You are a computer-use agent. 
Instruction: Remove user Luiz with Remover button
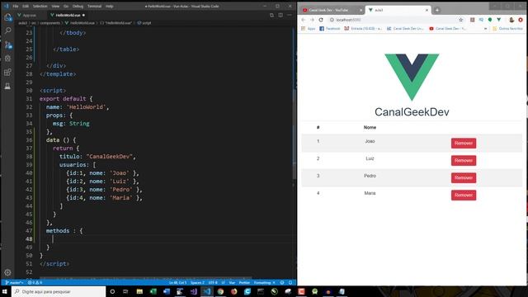click(x=464, y=161)
